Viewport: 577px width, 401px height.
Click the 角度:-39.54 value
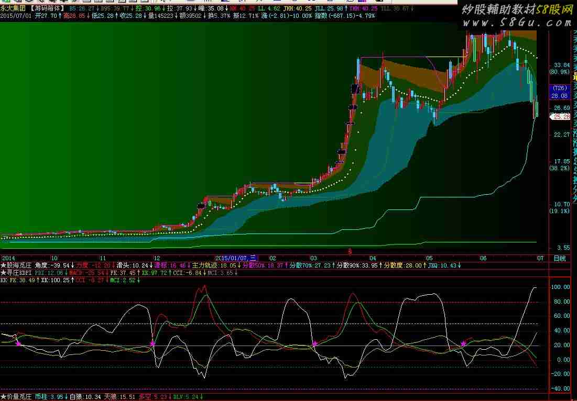(52, 265)
